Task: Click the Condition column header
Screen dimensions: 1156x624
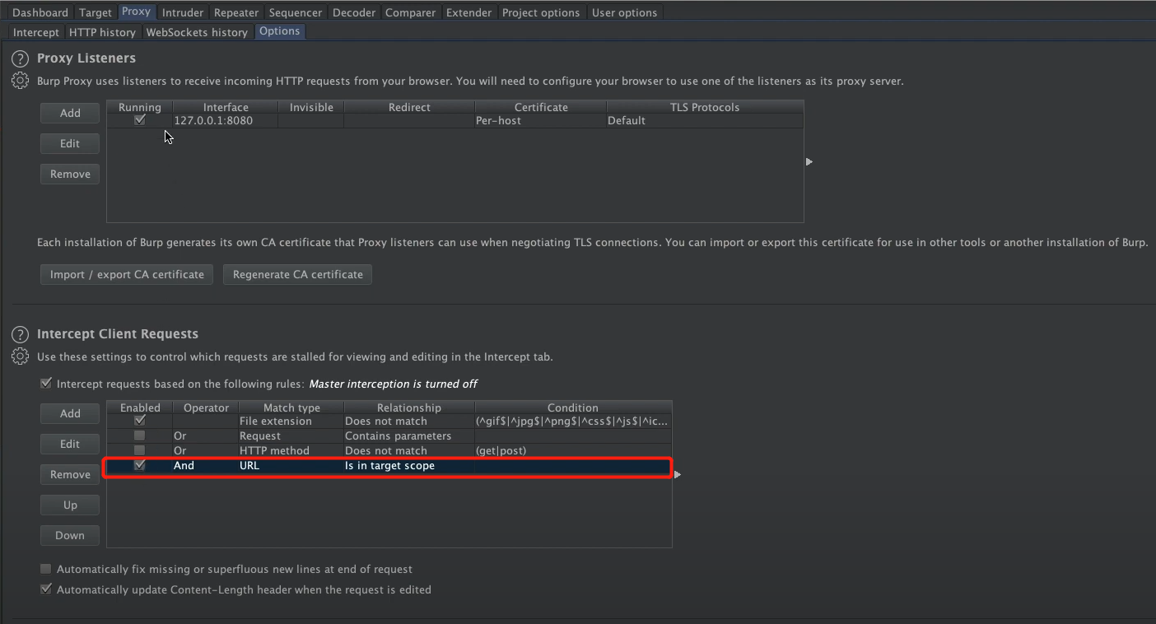Action: (x=573, y=407)
